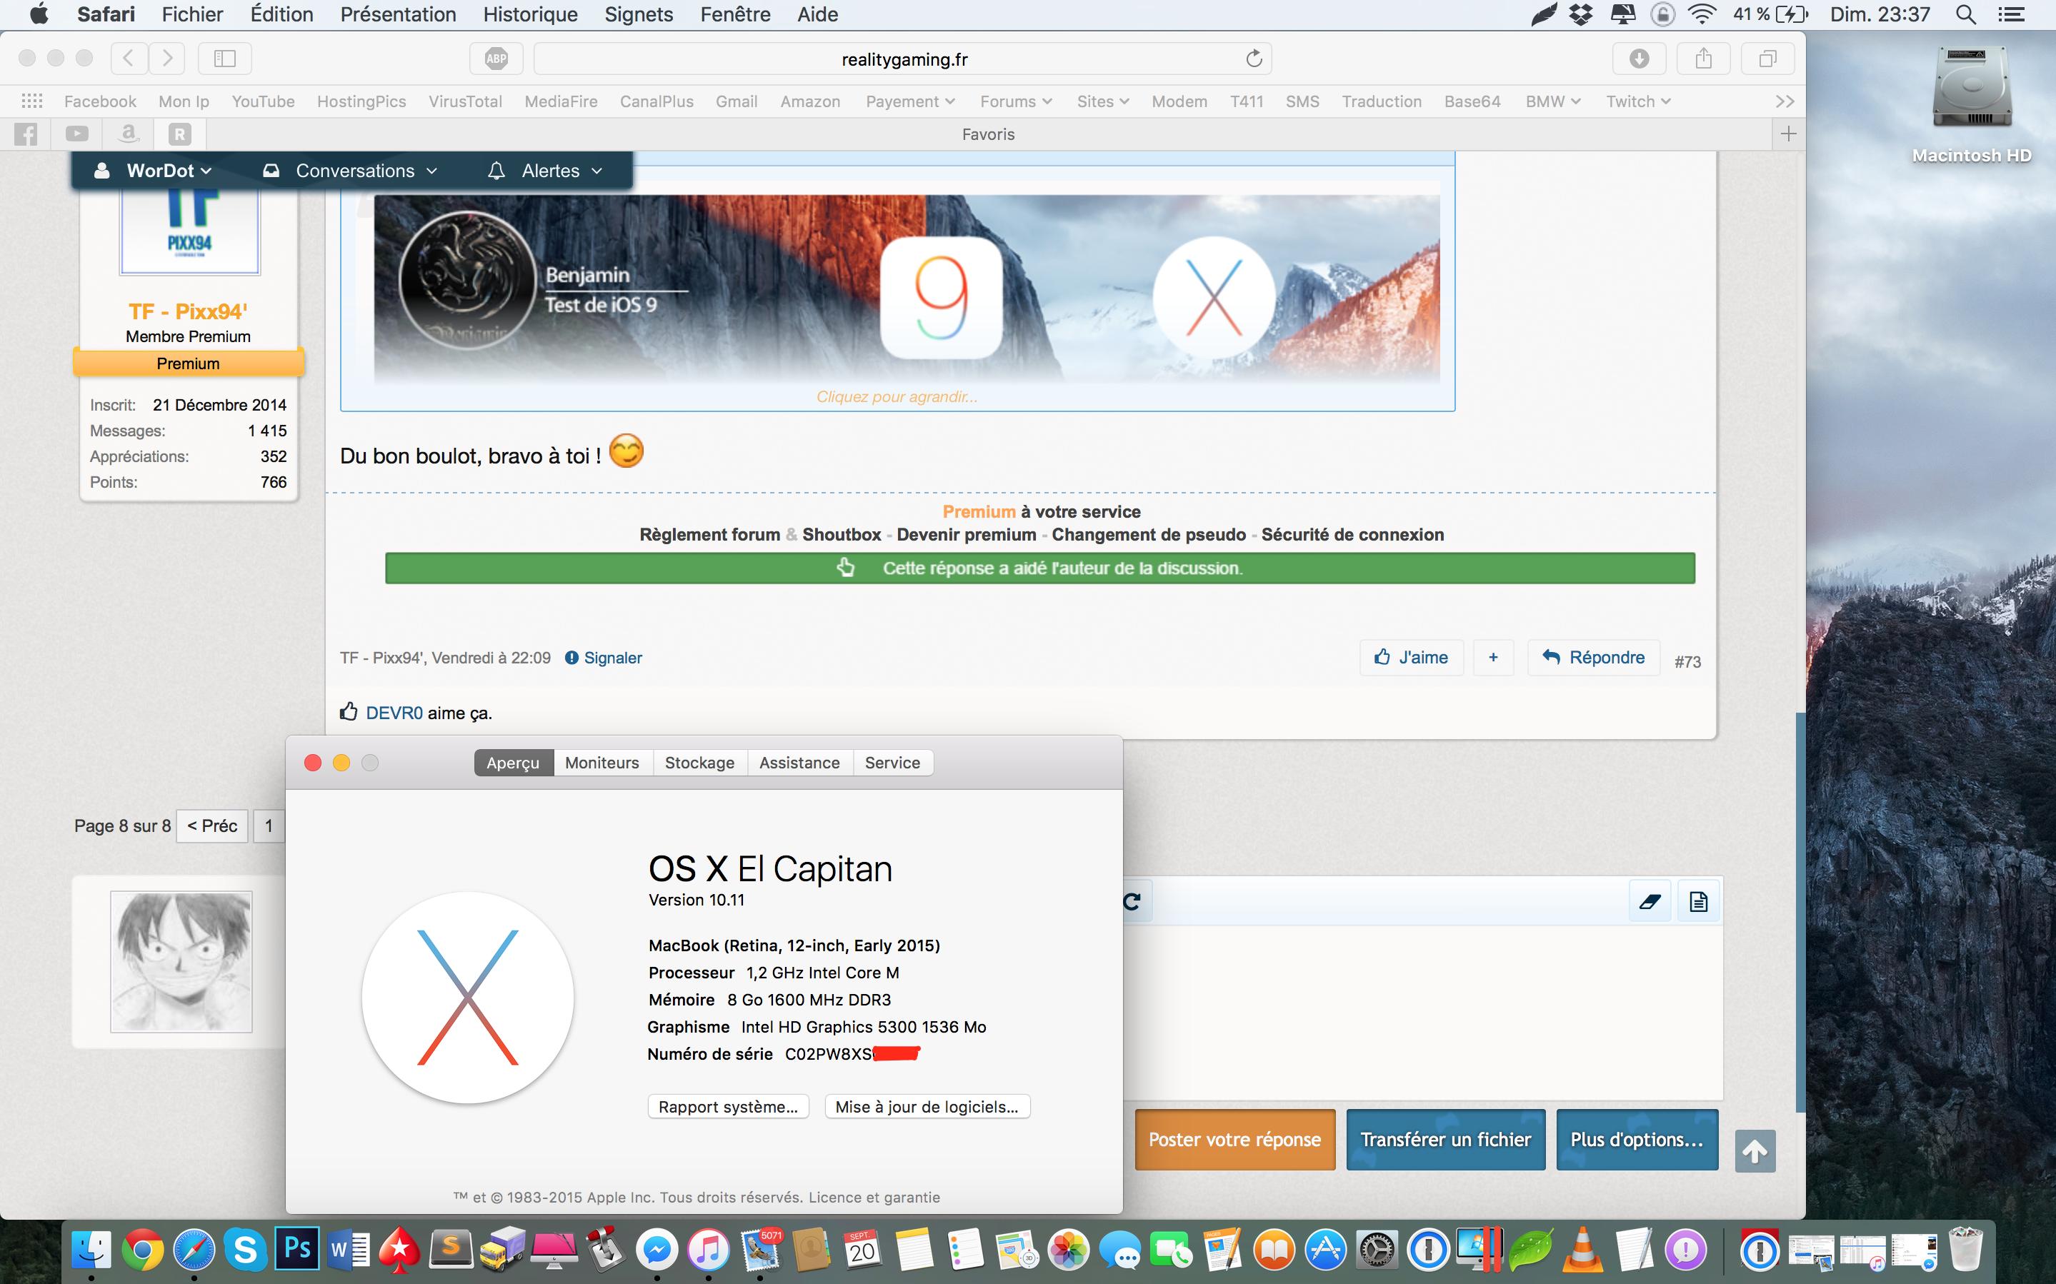
Task: Open the Conversations dropdown
Action: (350, 171)
